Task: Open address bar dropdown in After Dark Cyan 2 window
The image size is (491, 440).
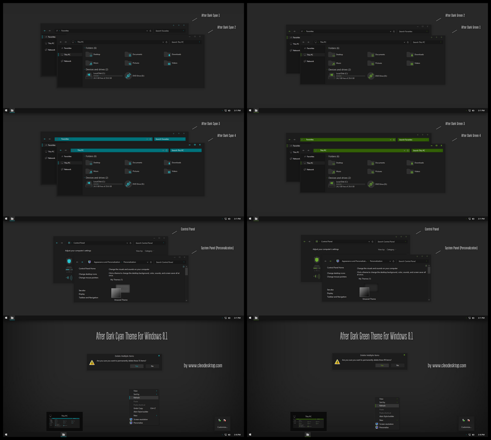Action: click(x=163, y=42)
